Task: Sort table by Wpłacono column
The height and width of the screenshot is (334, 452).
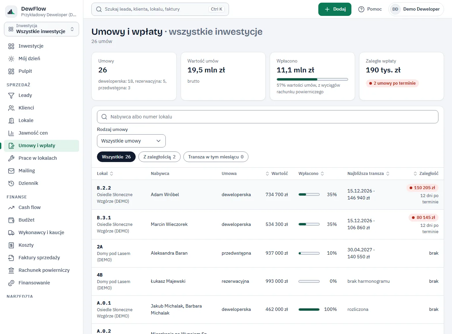Action: [311, 173]
